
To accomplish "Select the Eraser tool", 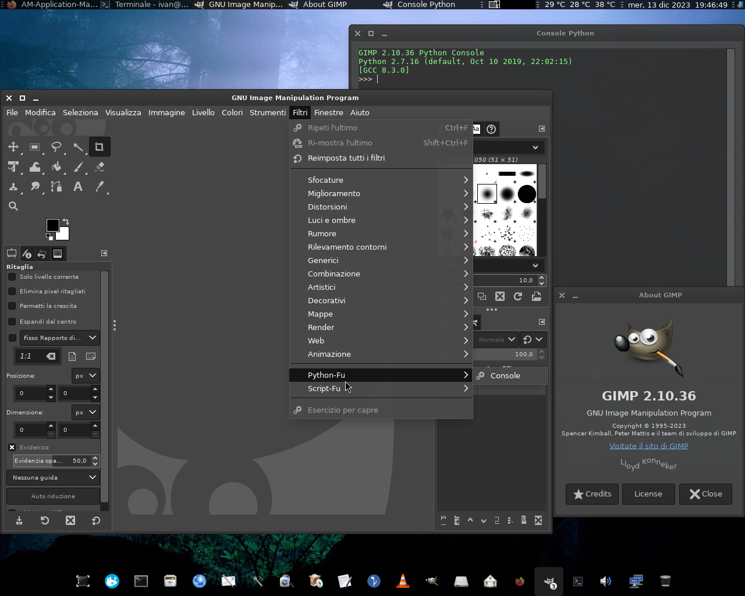I will click(100, 167).
